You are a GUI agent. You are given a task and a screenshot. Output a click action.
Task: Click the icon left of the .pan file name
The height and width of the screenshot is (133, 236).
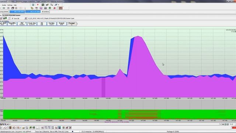point(26,18)
